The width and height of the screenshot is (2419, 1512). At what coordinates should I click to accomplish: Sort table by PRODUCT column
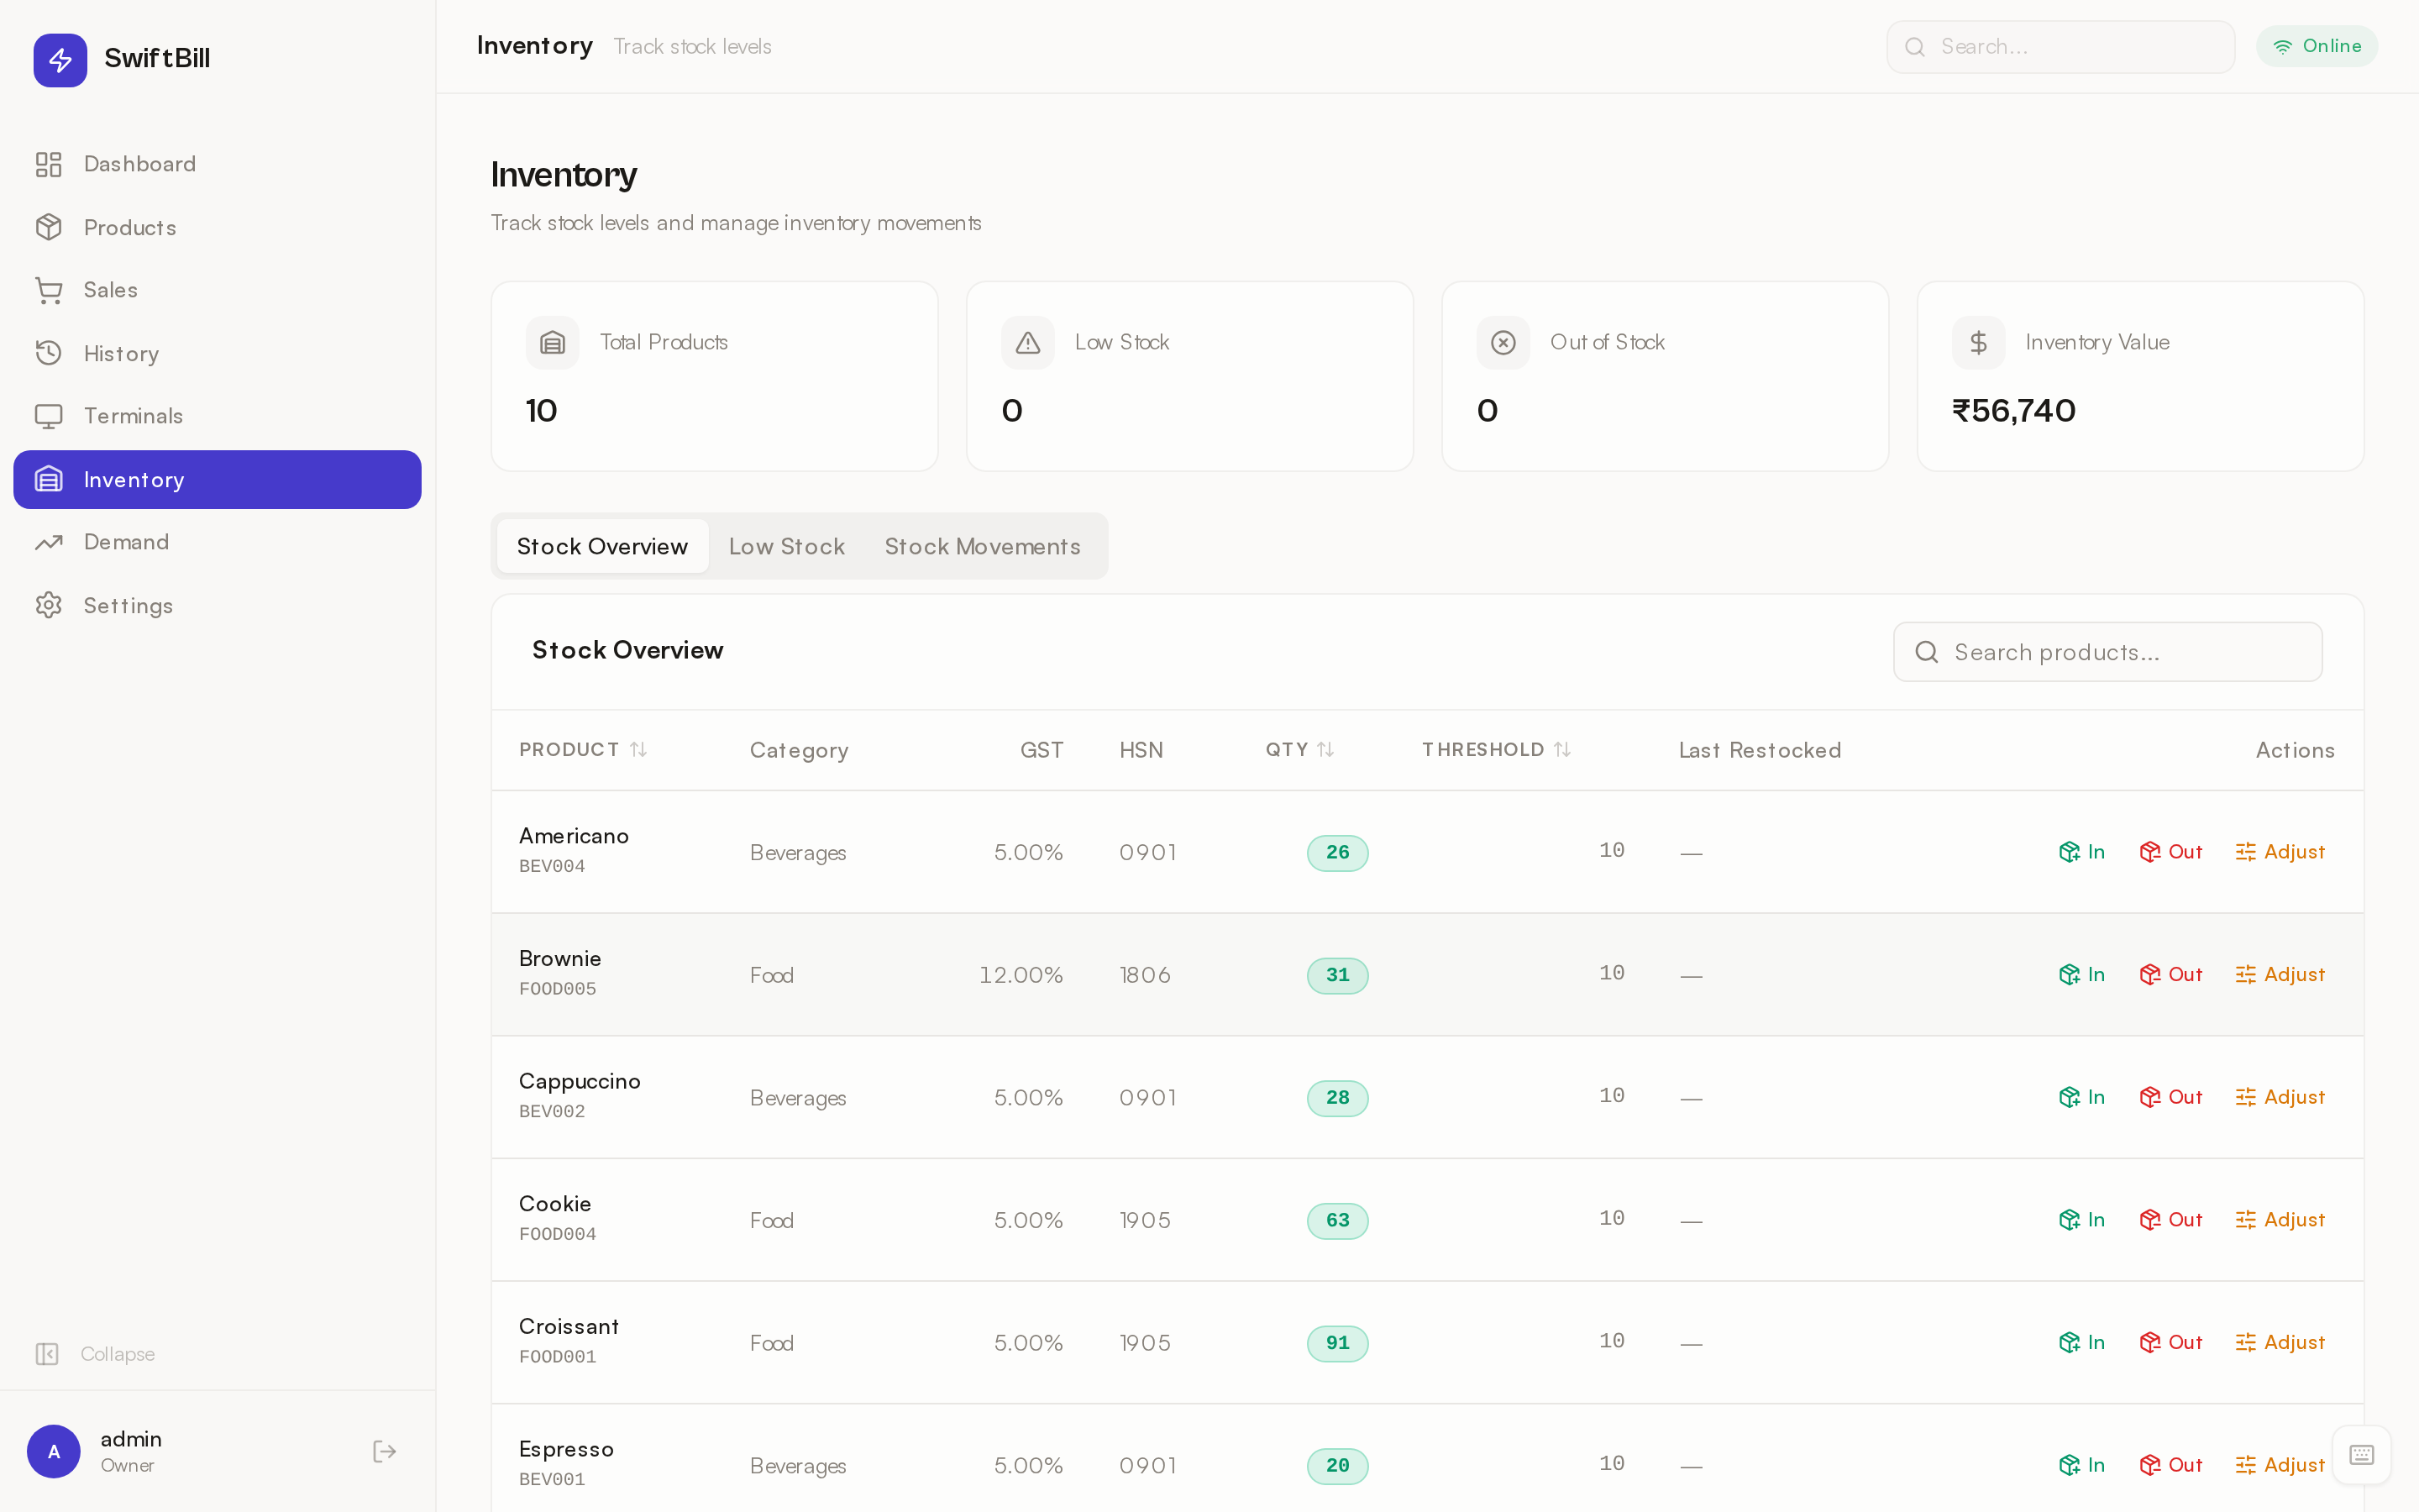[x=584, y=749]
